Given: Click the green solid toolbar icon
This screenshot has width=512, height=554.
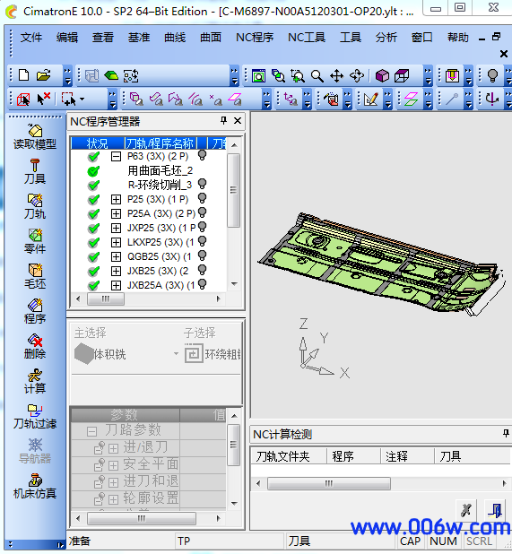Looking at the screenshot, I should pyautogui.click(x=111, y=75).
